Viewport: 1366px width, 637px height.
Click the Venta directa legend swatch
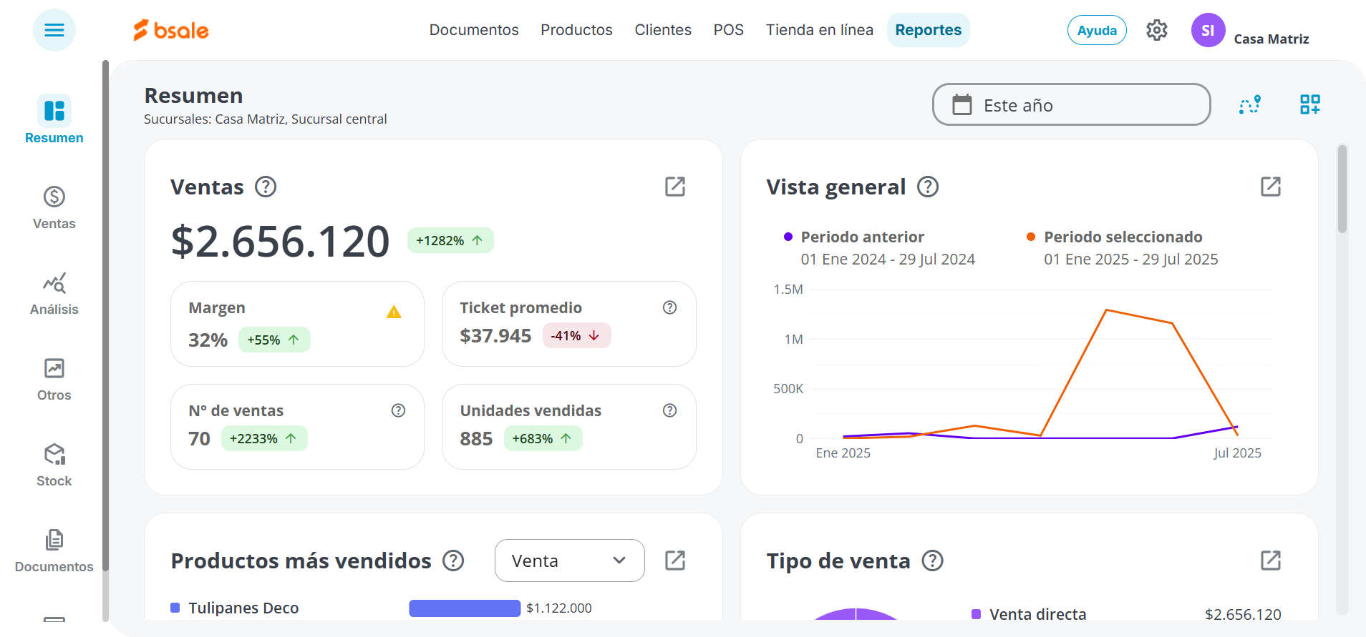point(976,614)
